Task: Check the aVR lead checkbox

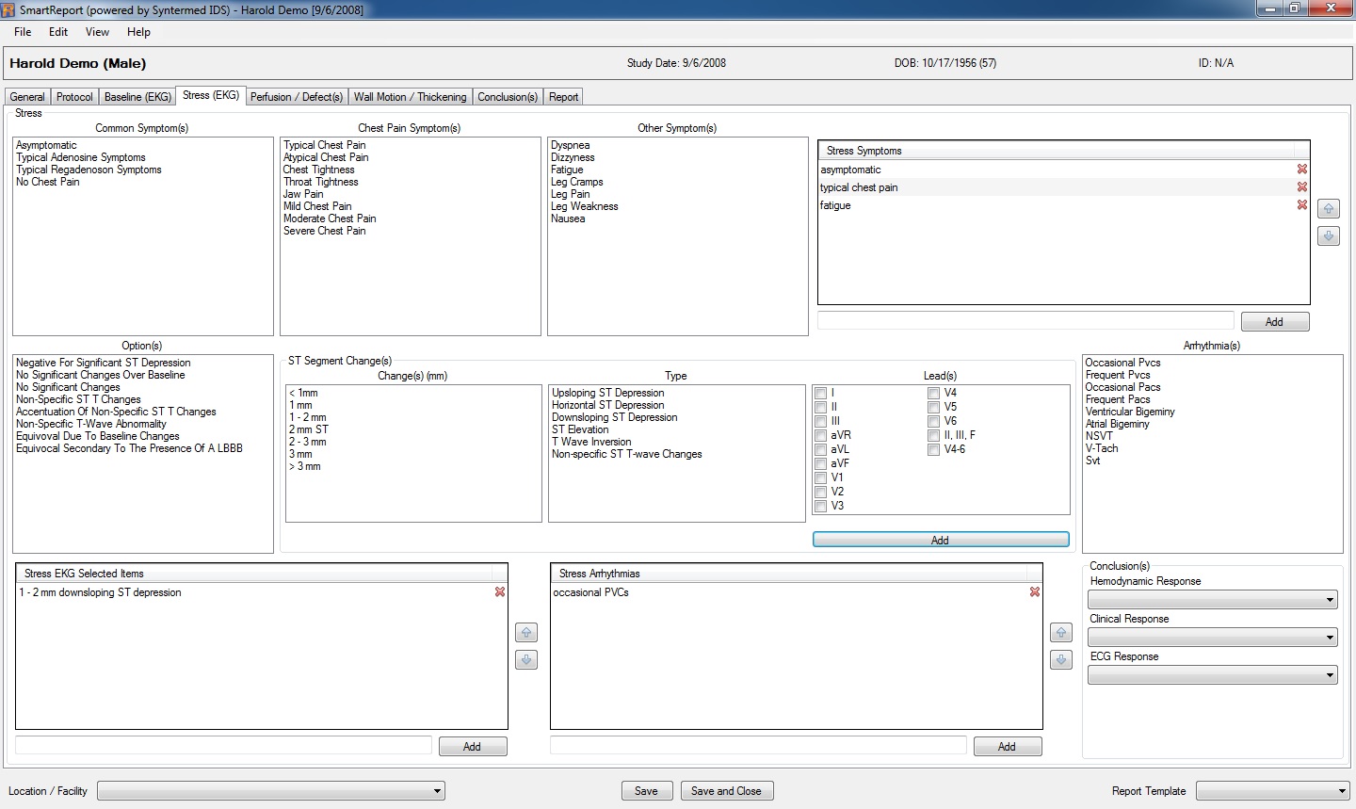Action: (821, 436)
